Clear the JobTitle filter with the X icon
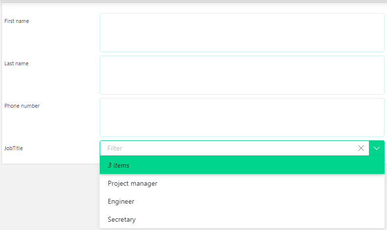The width and height of the screenshot is (387, 230). coord(361,148)
